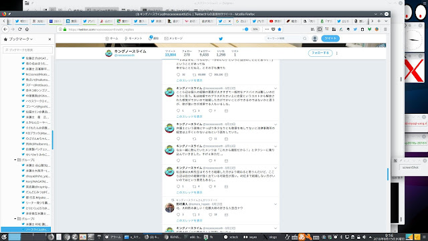This screenshot has width=428, height=241.
Task: Open chevron menu on tweet starting 弁護士という
Action: point(275,125)
